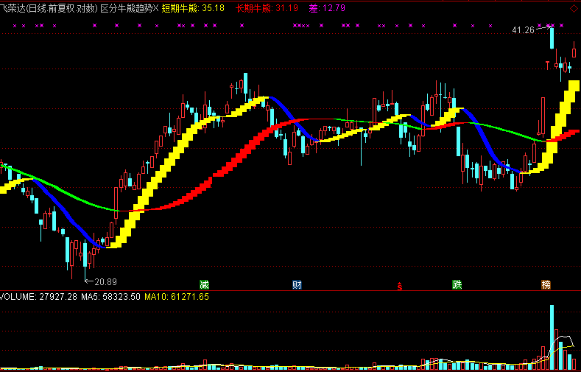Image resolution: width=581 pixels, height=372 pixels.
Task: Click the orange 榜 ranking marker icon
Action: [x=546, y=284]
